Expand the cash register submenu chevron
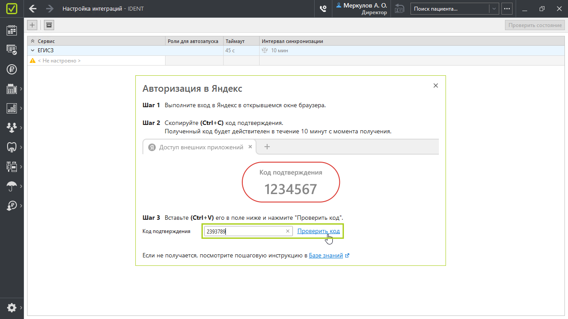The height and width of the screenshot is (319, 568). coord(21,89)
